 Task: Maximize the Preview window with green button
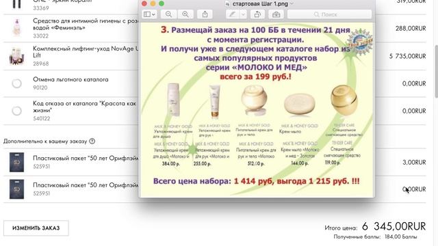point(162,3)
